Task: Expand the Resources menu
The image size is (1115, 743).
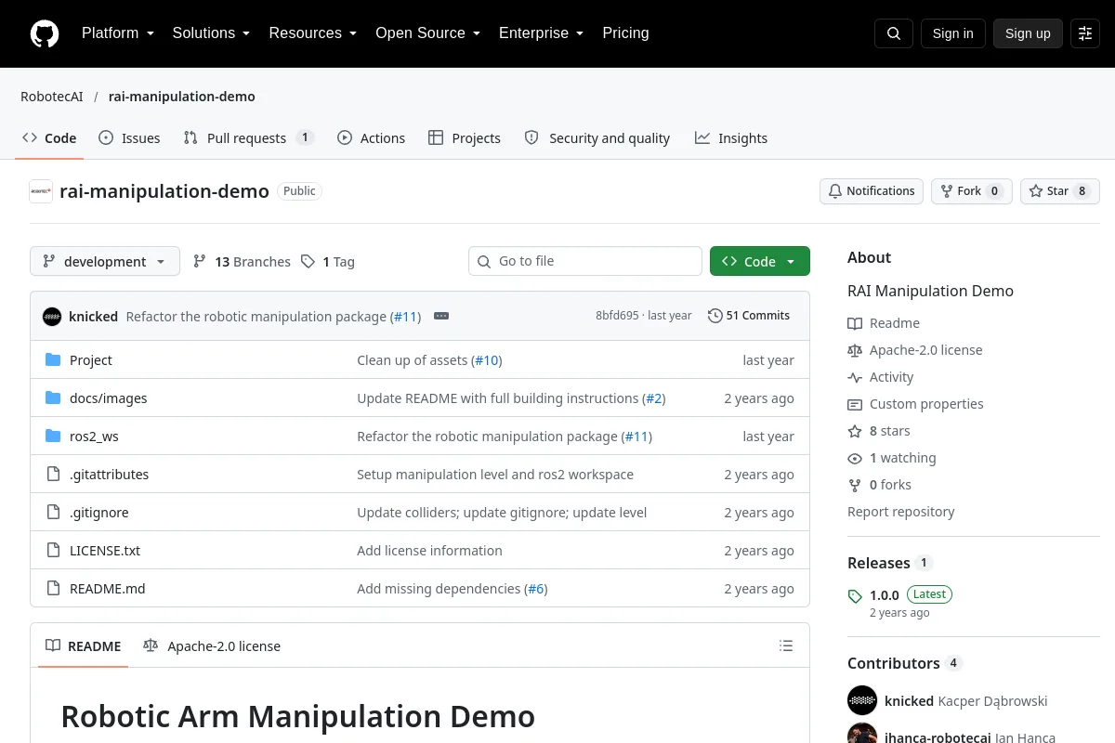Action: (312, 33)
